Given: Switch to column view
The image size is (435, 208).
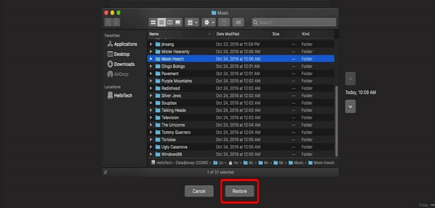Looking at the screenshot, I should pyautogui.click(x=170, y=23).
